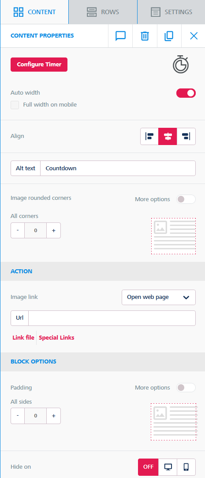Align timer to the left
This screenshot has height=478, width=205.
(x=149, y=136)
